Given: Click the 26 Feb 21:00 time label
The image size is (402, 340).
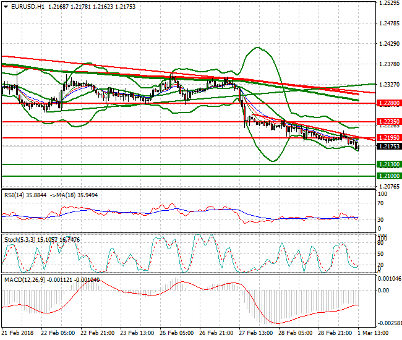Looking at the screenshot, I should 216,333.
